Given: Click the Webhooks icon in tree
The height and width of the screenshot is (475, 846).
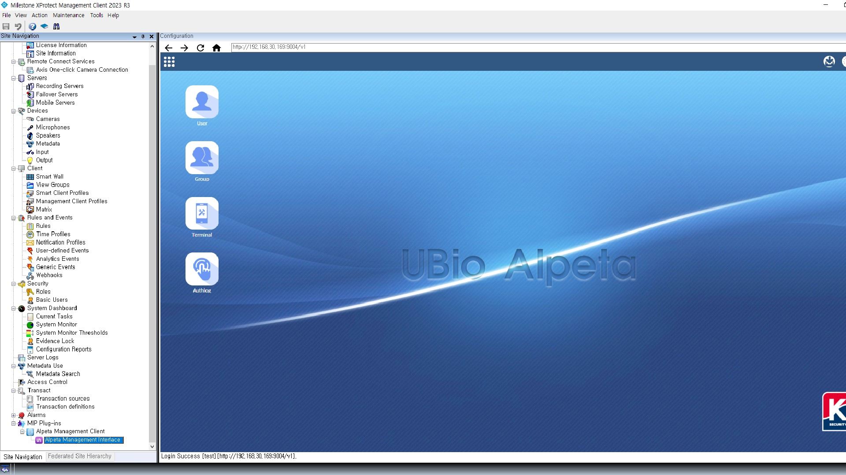Looking at the screenshot, I should pyautogui.click(x=30, y=275).
